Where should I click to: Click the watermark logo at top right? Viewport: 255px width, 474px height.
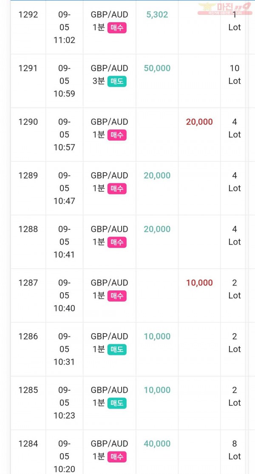click(225, 9)
